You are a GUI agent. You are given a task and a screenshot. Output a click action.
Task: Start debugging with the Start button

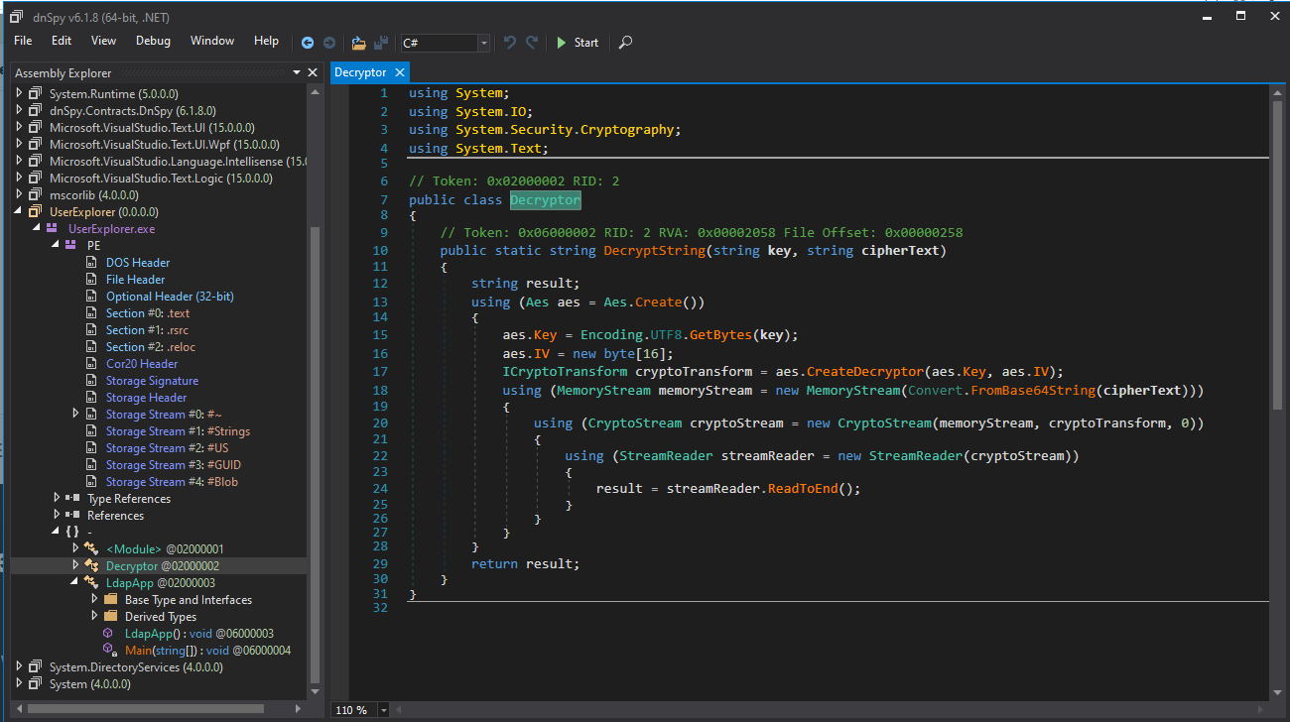coord(577,43)
